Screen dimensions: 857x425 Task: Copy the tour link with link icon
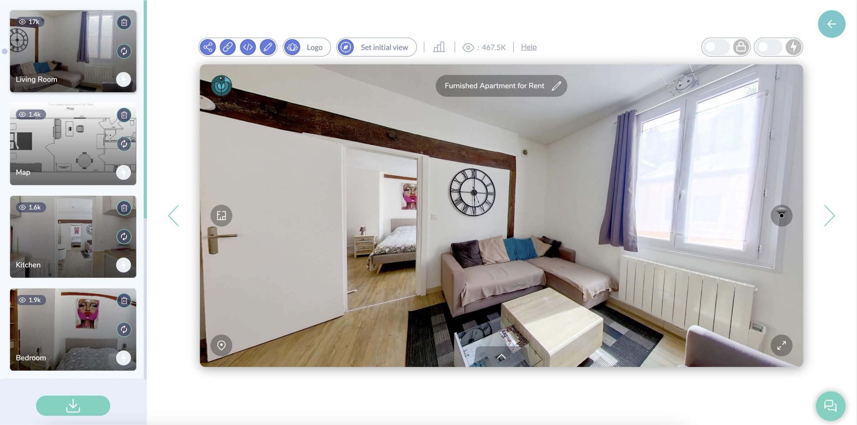pyautogui.click(x=228, y=47)
